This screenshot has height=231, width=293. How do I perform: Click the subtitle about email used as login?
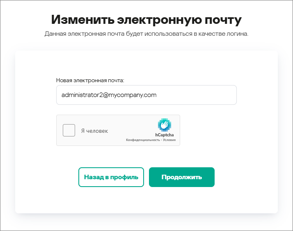coord(146,34)
